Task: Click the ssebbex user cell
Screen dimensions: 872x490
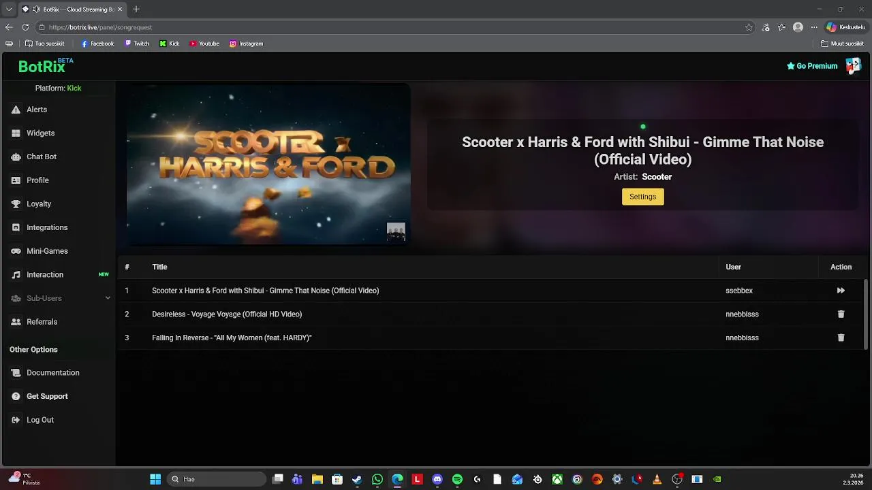Action: 739,291
